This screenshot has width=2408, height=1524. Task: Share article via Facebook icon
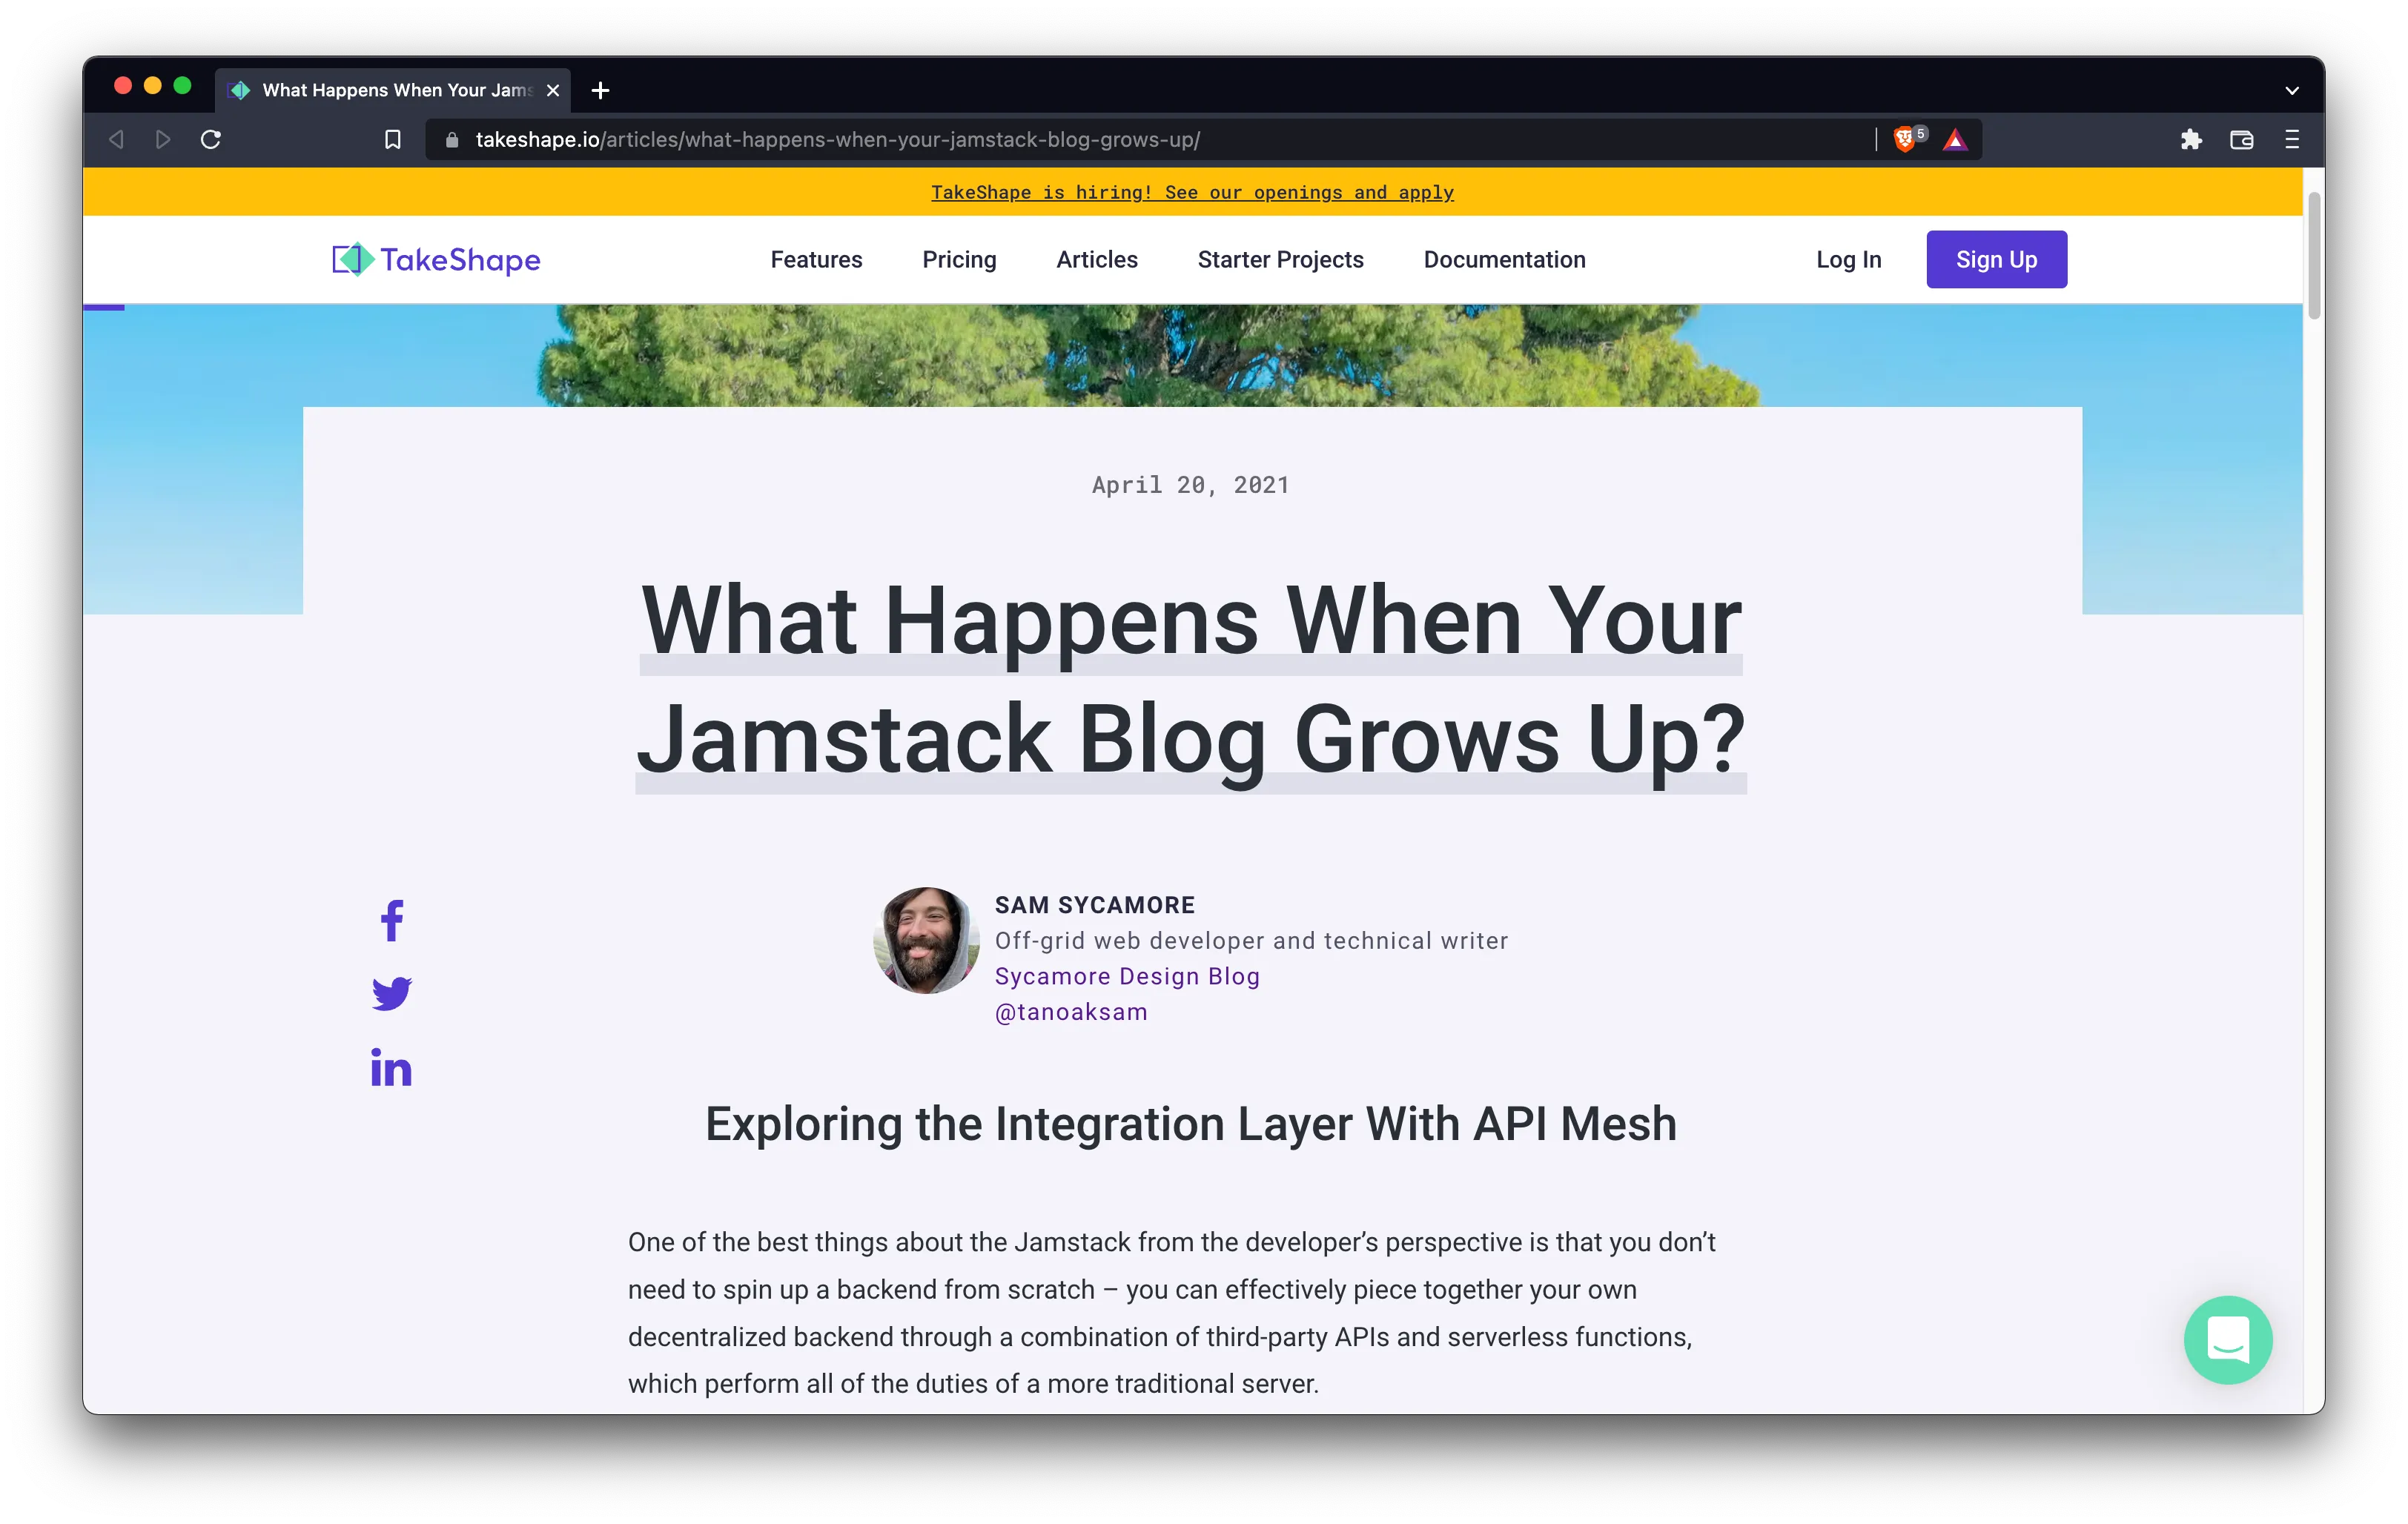[392, 921]
